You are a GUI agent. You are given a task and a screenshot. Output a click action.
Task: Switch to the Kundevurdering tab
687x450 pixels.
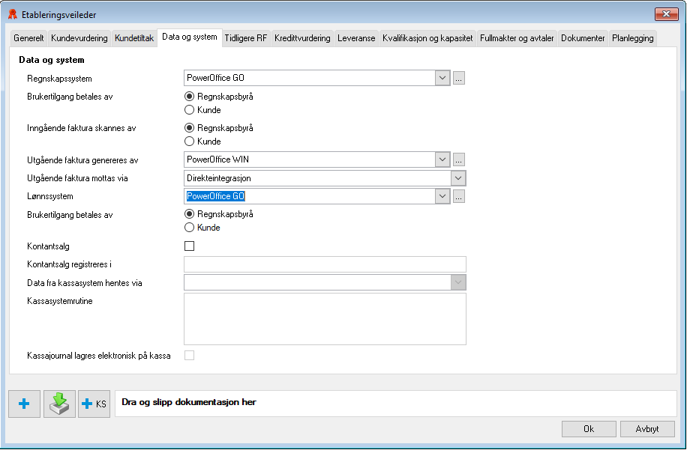click(x=79, y=38)
